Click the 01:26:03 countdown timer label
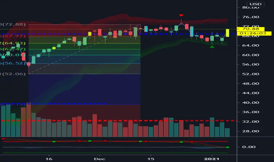This screenshot has height=162, width=274. [x=254, y=33]
